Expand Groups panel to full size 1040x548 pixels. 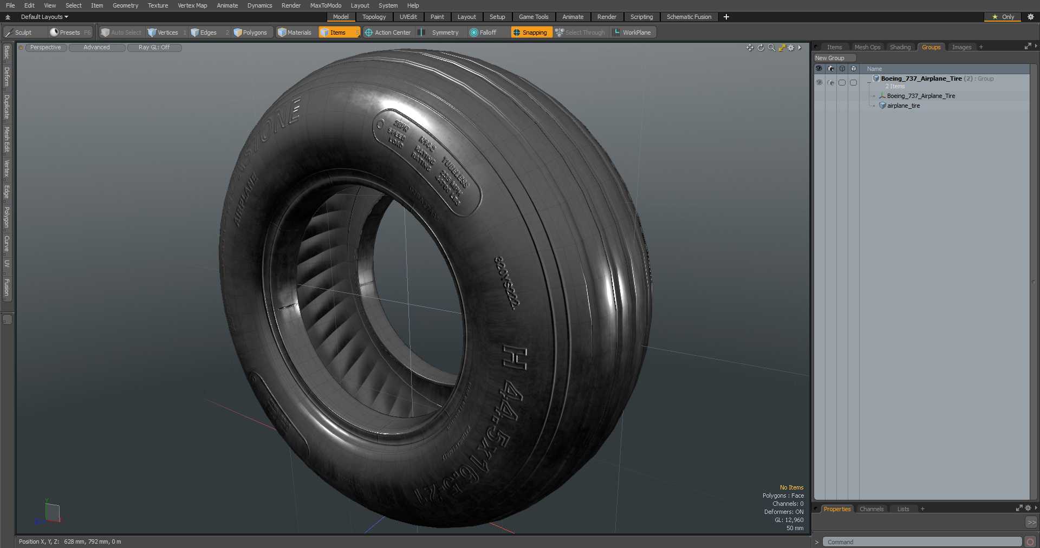point(1027,47)
